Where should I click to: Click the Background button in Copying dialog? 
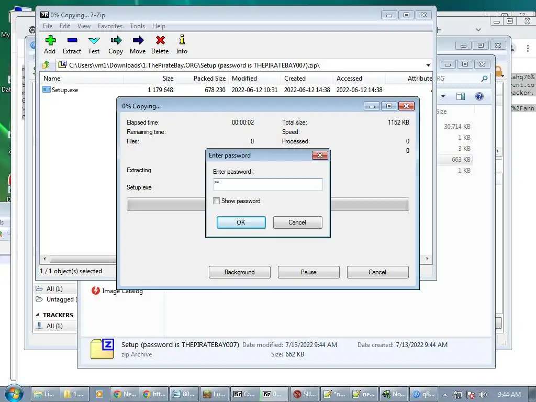(x=240, y=272)
